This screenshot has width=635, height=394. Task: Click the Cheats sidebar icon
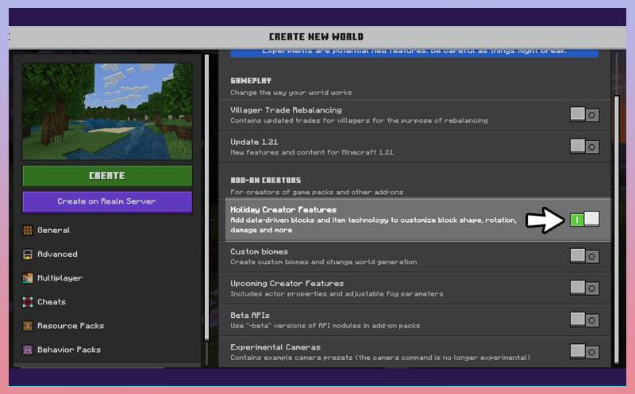coord(27,302)
